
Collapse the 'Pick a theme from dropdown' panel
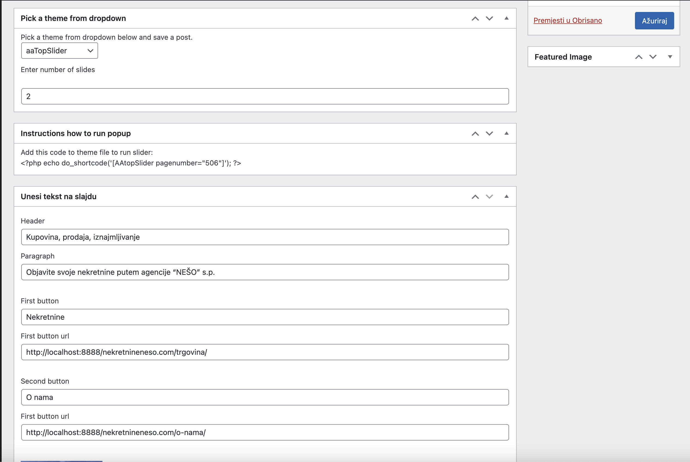coord(506,18)
